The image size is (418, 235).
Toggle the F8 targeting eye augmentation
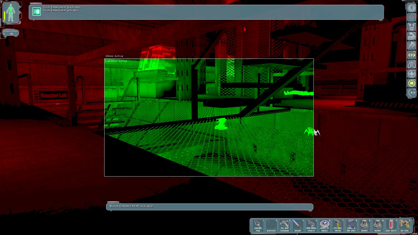click(x=411, y=55)
